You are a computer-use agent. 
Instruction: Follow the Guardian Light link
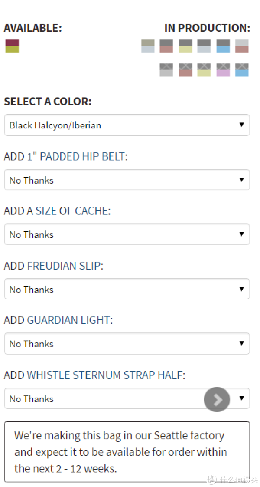click(68, 320)
